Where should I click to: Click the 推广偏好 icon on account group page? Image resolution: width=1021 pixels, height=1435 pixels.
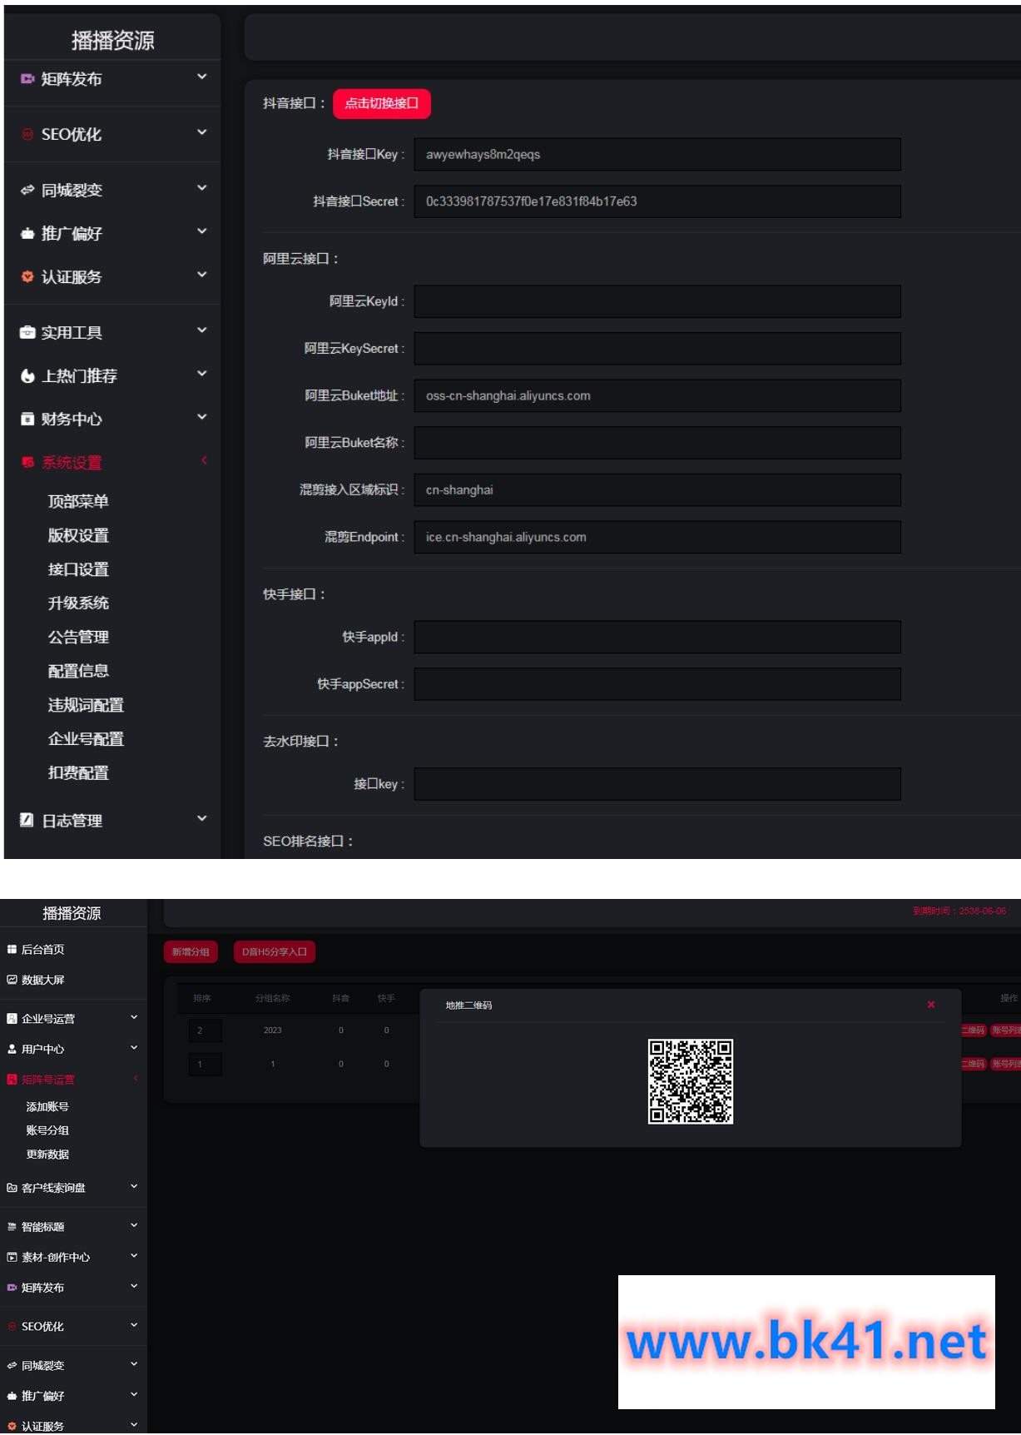point(12,1396)
